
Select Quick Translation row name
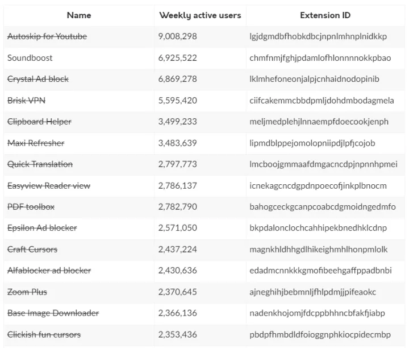pyautogui.click(x=40, y=164)
